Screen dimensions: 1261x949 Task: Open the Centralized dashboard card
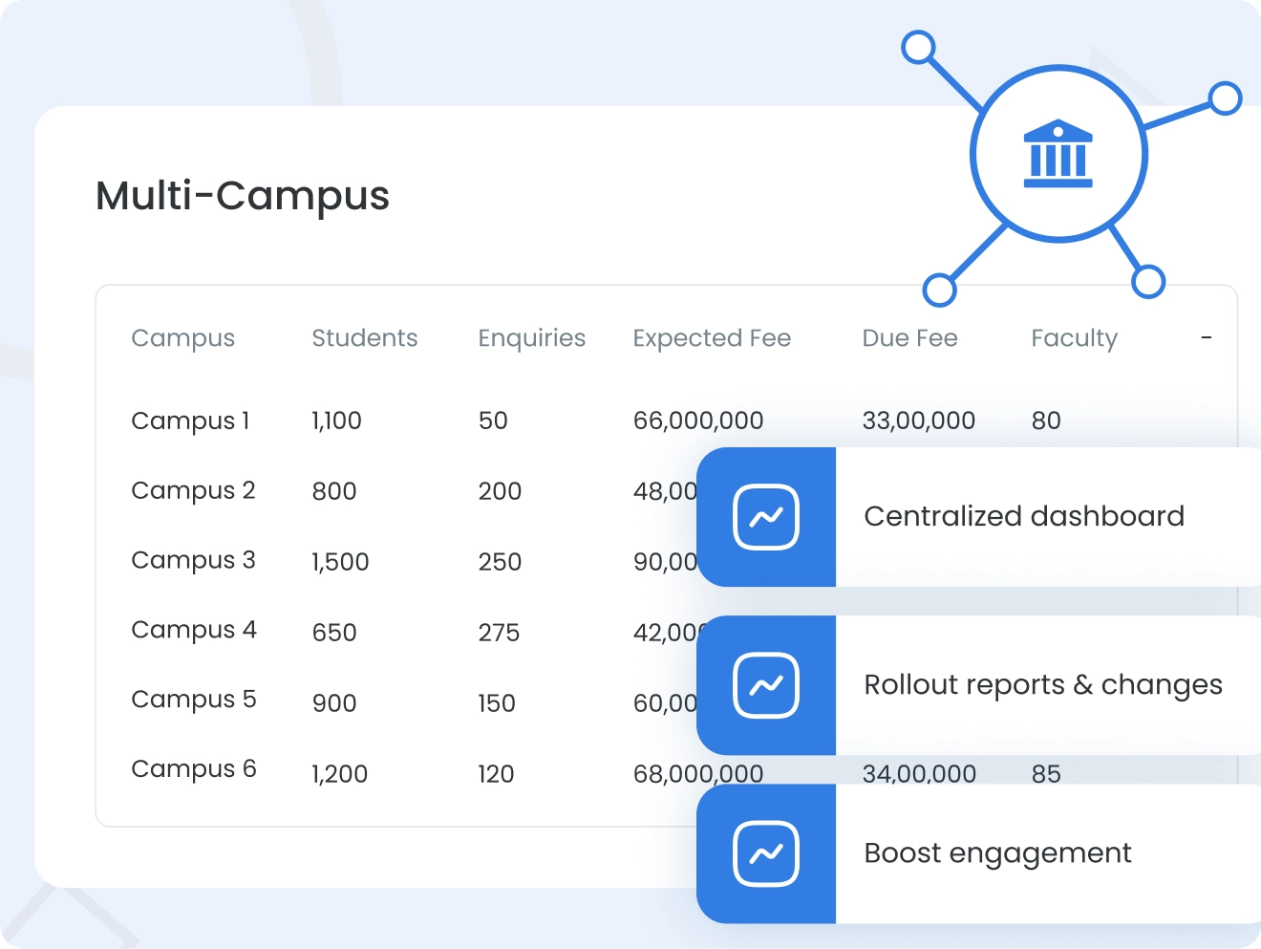pyautogui.click(x=1023, y=517)
